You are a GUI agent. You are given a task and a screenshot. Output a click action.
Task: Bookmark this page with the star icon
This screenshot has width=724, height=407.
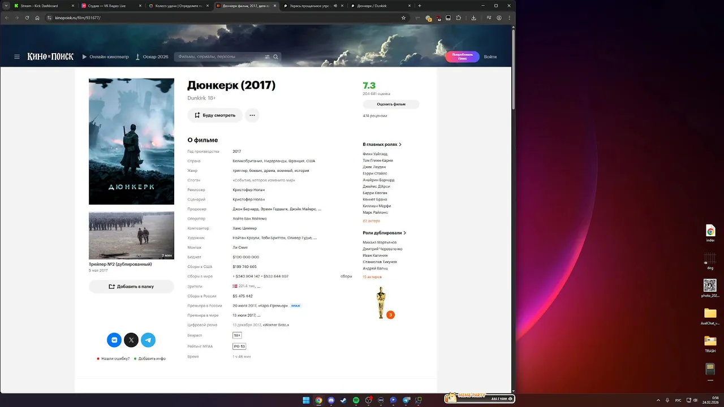pyautogui.click(x=403, y=18)
